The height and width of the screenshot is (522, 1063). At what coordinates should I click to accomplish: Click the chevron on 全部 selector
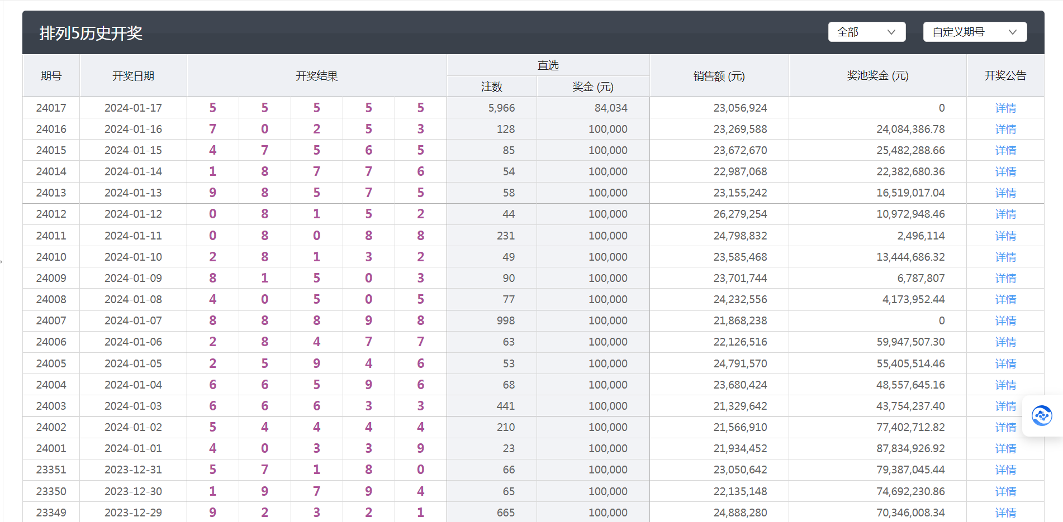click(x=892, y=32)
